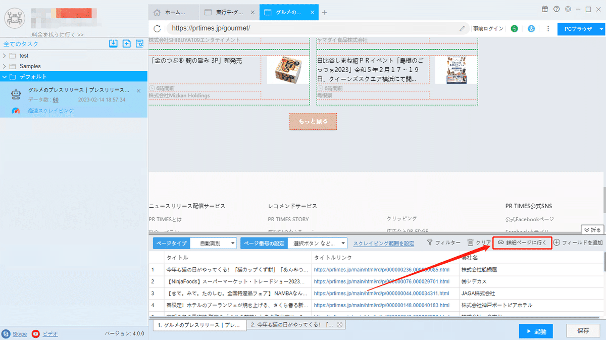Image resolution: width=606 pixels, height=340 pixels.
Task: Open the ページタイプ 自動識別 dropdown
Action: [214, 244]
